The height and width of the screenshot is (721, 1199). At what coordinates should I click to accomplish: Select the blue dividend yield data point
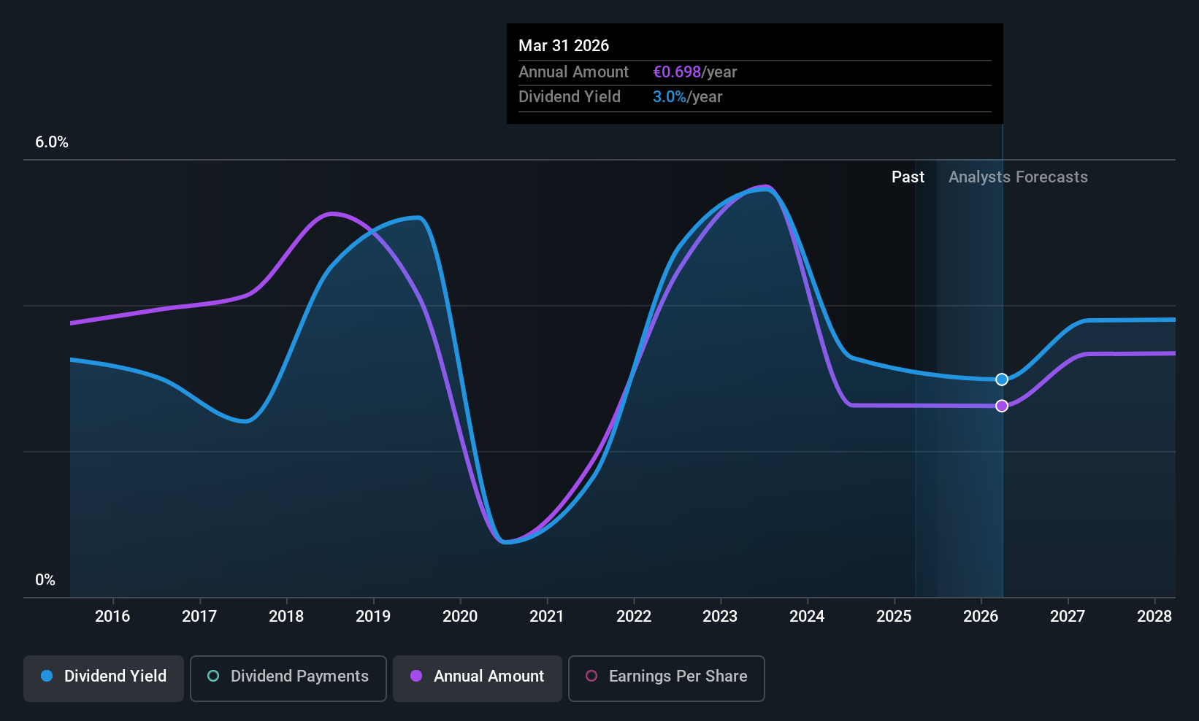[x=1002, y=379]
